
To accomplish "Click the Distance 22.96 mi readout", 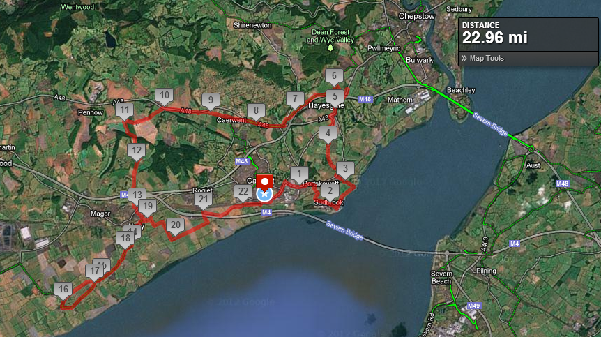I will [494, 33].
